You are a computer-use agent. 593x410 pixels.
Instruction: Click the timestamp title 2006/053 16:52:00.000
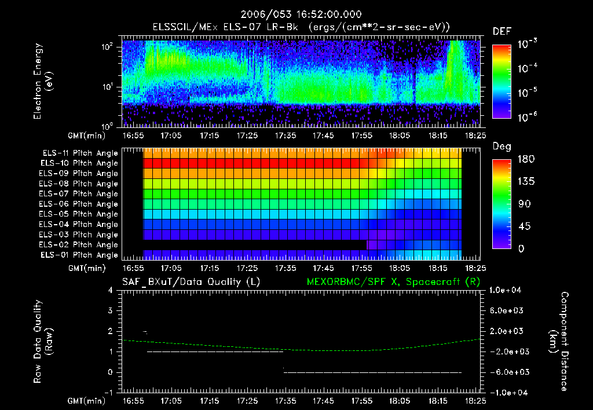click(301, 14)
